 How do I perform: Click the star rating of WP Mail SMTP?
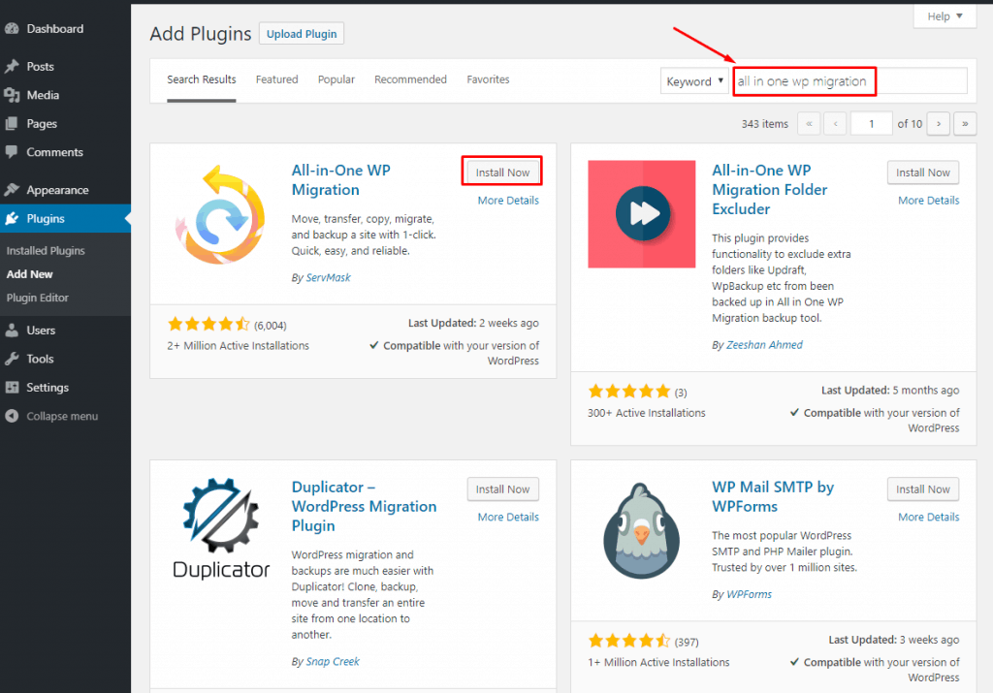(x=628, y=641)
